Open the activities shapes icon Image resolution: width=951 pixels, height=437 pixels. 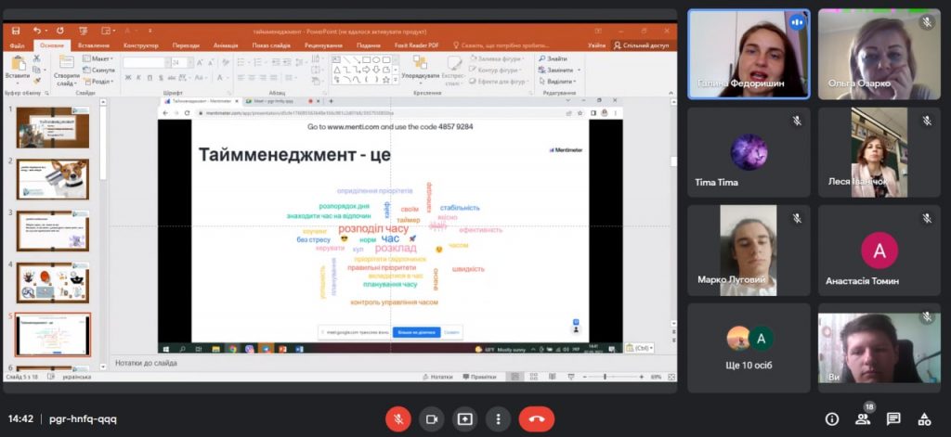click(x=924, y=419)
